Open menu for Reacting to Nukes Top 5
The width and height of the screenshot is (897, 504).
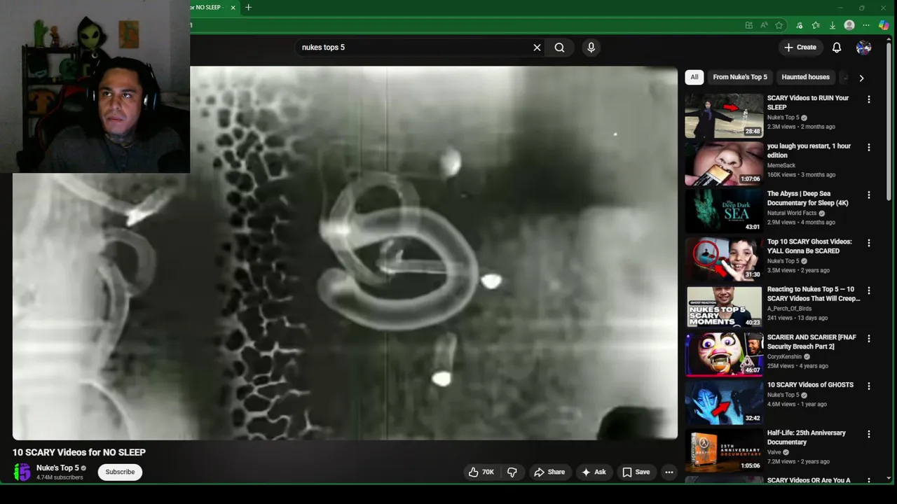point(869,290)
